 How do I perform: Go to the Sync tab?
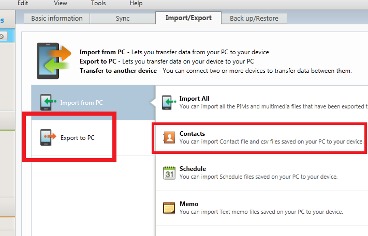point(123,19)
